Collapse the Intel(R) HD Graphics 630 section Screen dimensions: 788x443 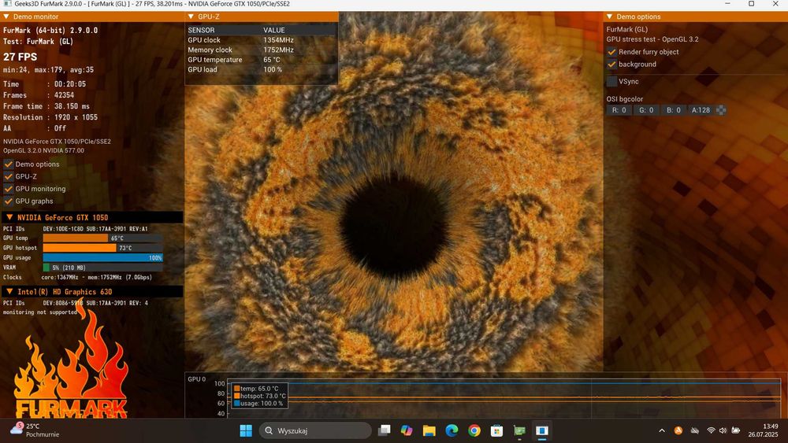pos(9,291)
